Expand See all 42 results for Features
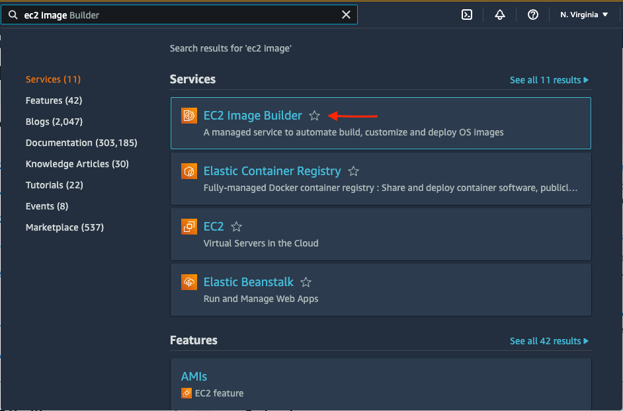 click(x=549, y=341)
